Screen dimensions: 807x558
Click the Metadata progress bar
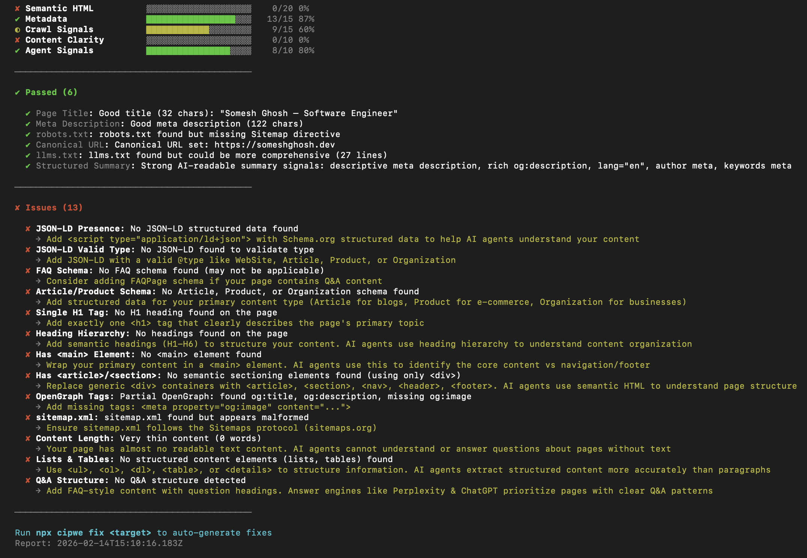click(199, 19)
